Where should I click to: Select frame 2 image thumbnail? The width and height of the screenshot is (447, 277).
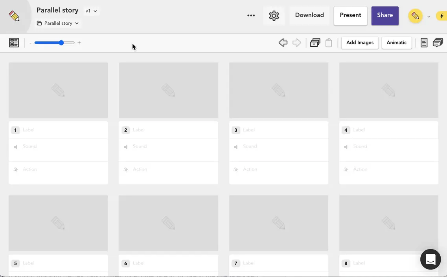(x=168, y=90)
